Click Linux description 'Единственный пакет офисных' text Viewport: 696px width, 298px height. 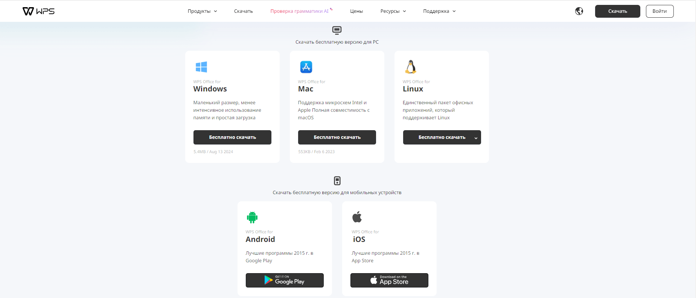438,110
